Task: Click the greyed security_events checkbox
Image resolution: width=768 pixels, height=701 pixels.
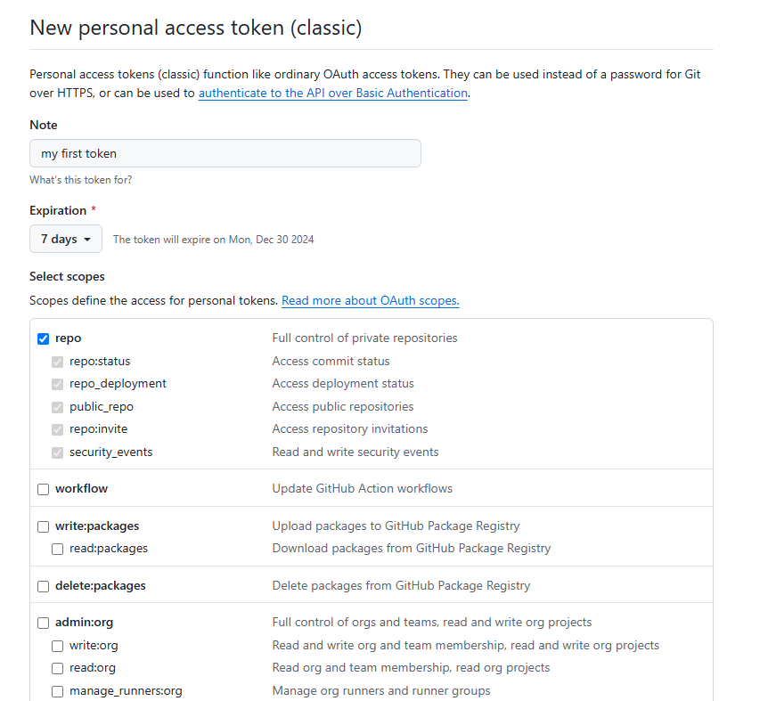Action: (x=57, y=452)
